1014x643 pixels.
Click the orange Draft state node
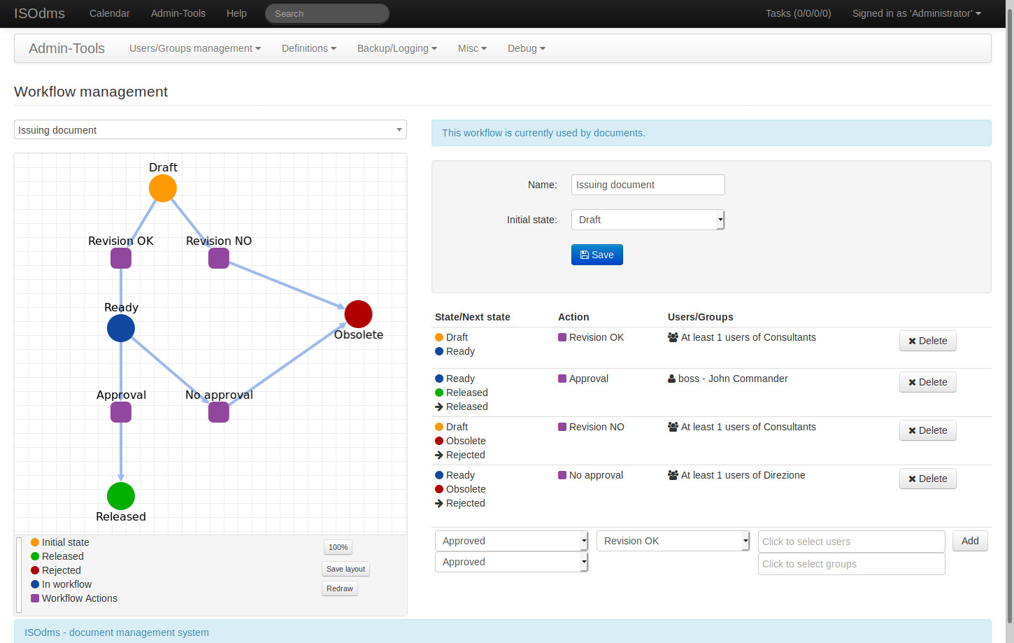tap(163, 188)
